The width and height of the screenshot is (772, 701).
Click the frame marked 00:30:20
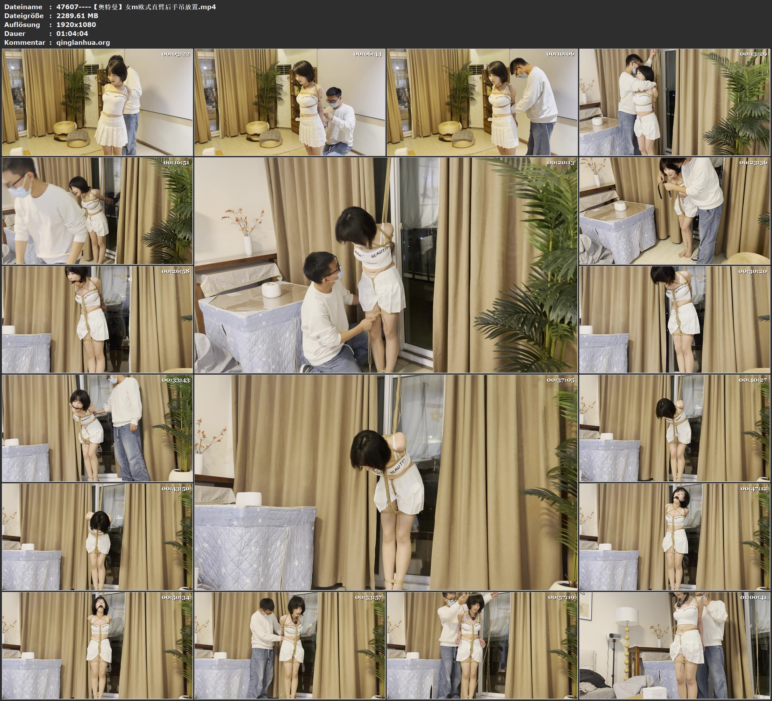coord(674,319)
